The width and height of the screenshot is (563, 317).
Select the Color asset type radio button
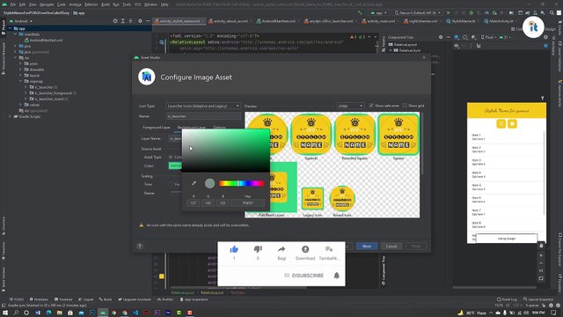click(x=171, y=157)
